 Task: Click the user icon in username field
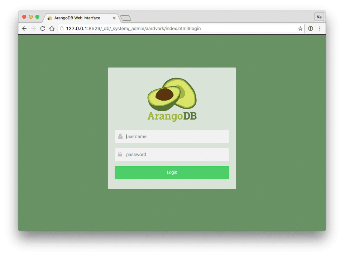click(120, 136)
